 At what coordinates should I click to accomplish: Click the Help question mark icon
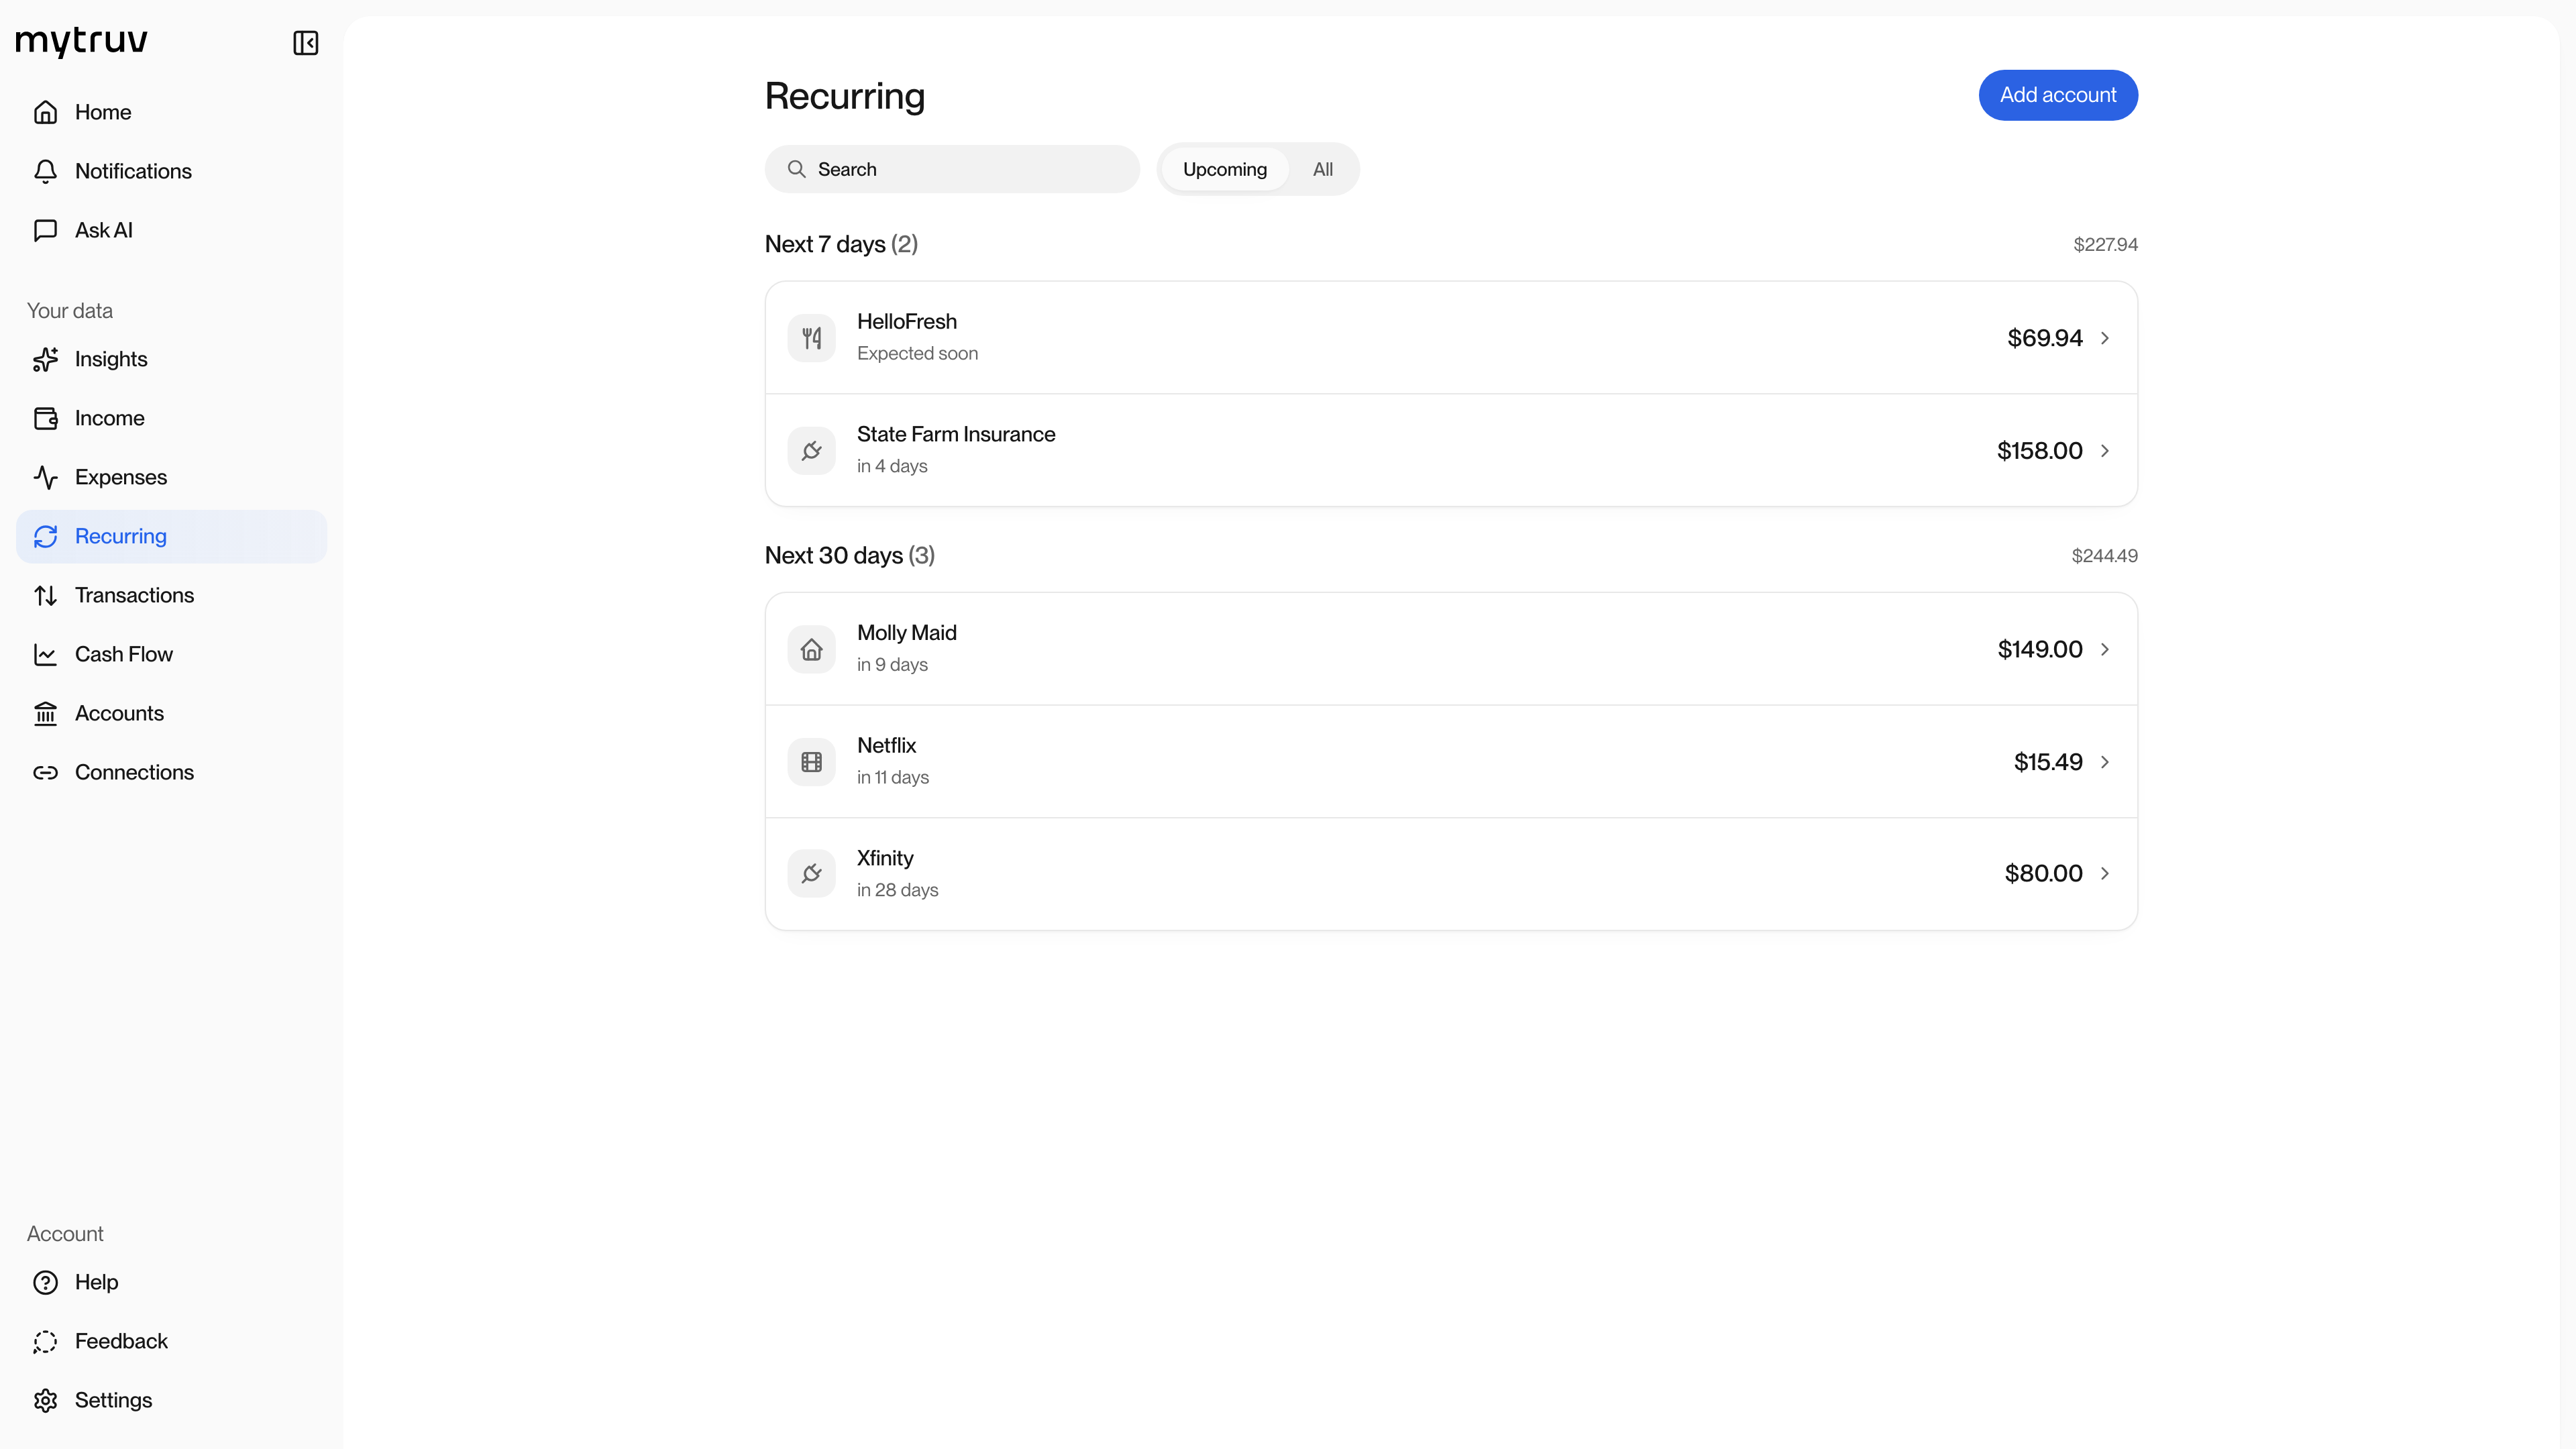click(x=45, y=1282)
